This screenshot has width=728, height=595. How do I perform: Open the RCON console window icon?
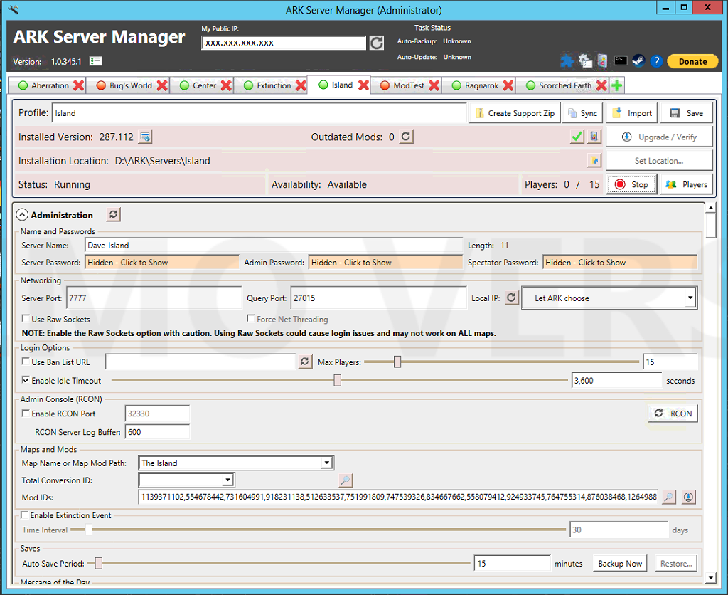[621, 60]
